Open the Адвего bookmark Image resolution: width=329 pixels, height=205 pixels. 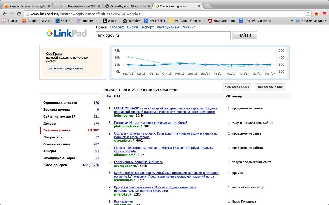tap(111, 21)
